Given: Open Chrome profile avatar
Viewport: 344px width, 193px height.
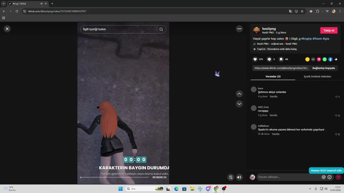Looking at the screenshot, I should (334, 11).
